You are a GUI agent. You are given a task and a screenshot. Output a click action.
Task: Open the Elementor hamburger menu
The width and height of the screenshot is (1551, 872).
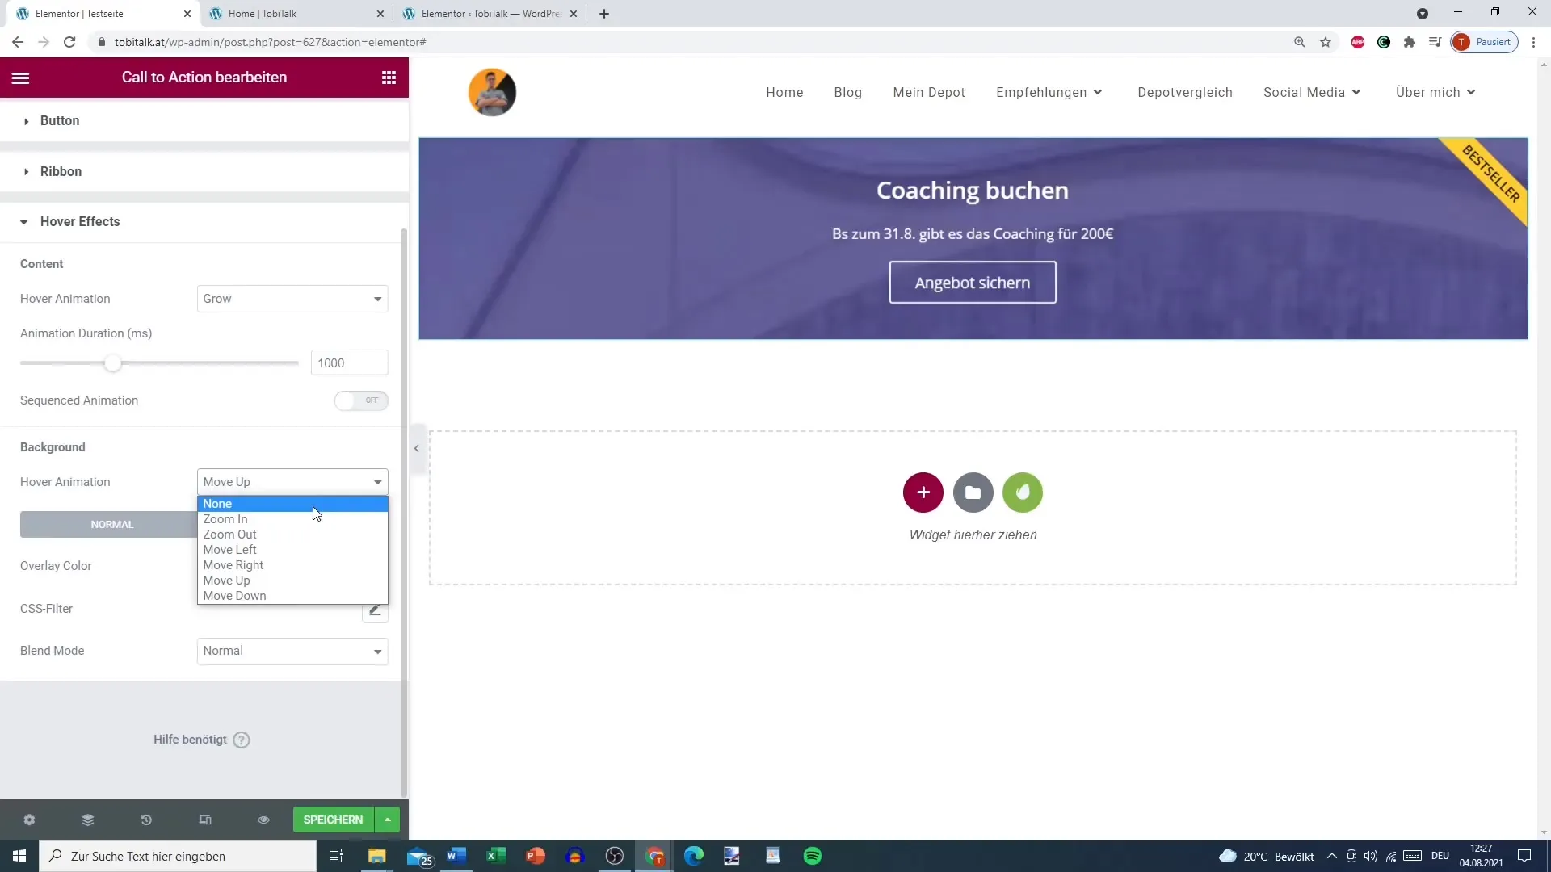pyautogui.click(x=21, y=78)
